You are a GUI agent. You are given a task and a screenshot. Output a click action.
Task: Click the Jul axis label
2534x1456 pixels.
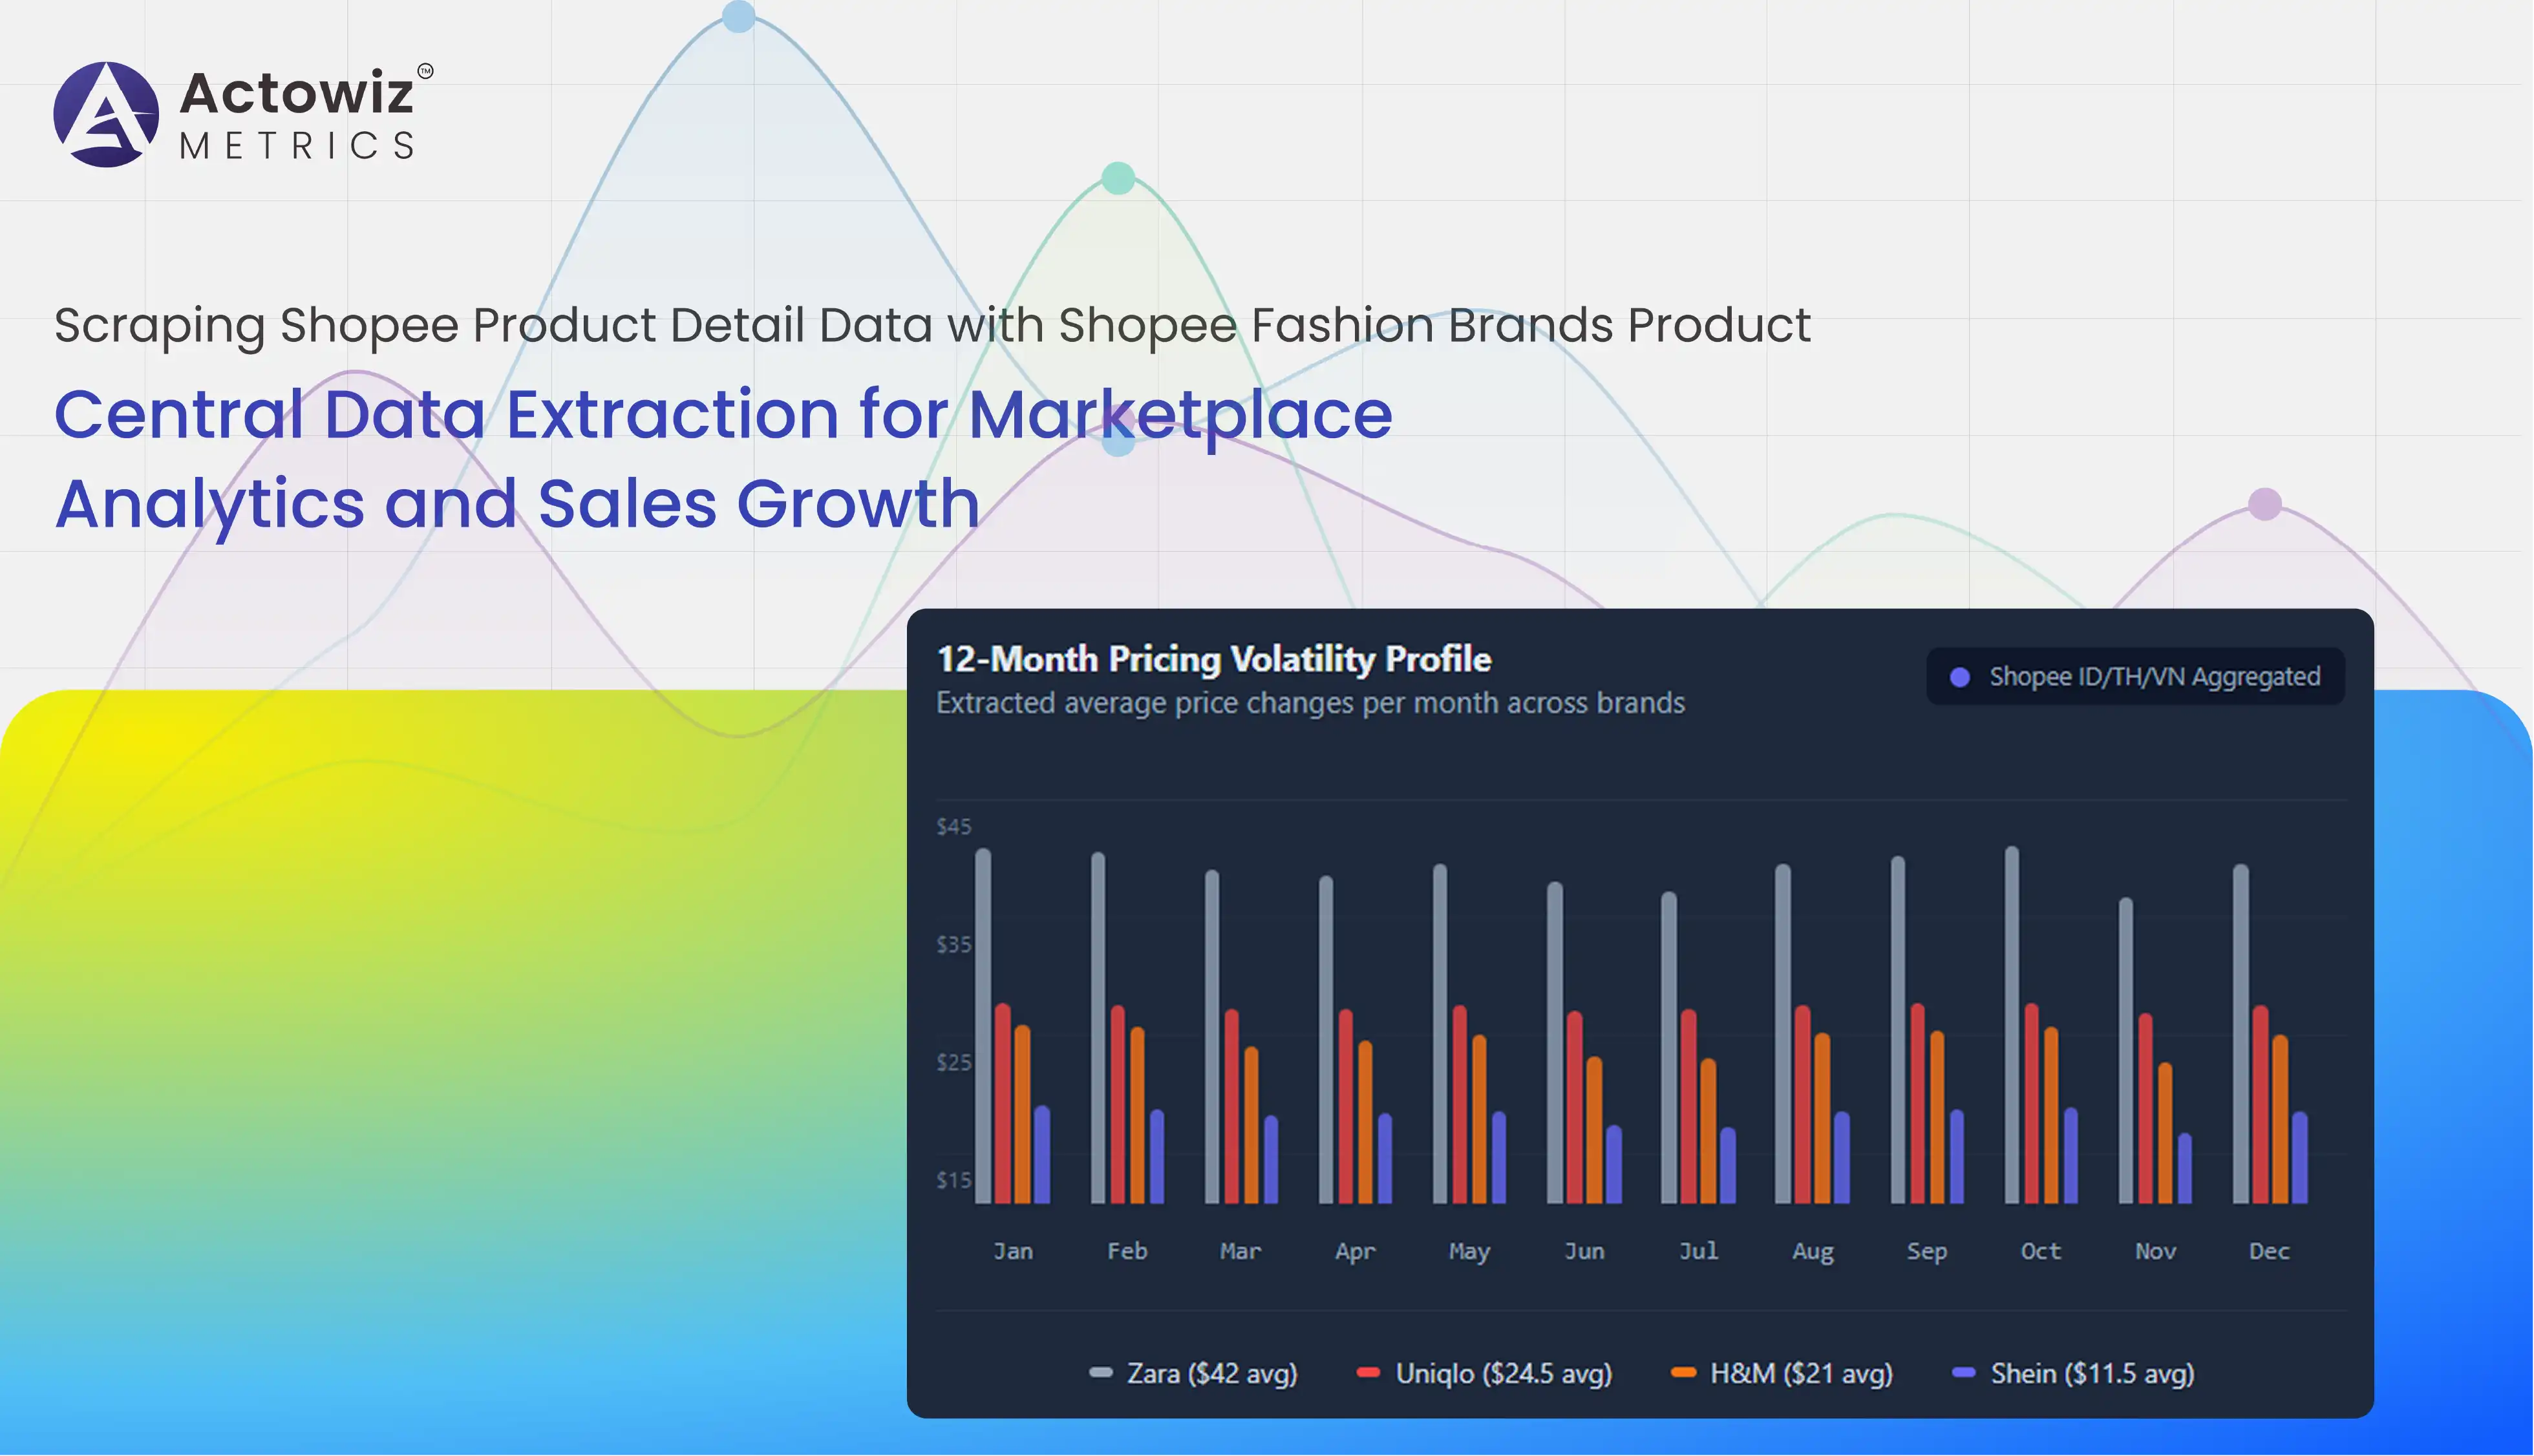1698,1252
